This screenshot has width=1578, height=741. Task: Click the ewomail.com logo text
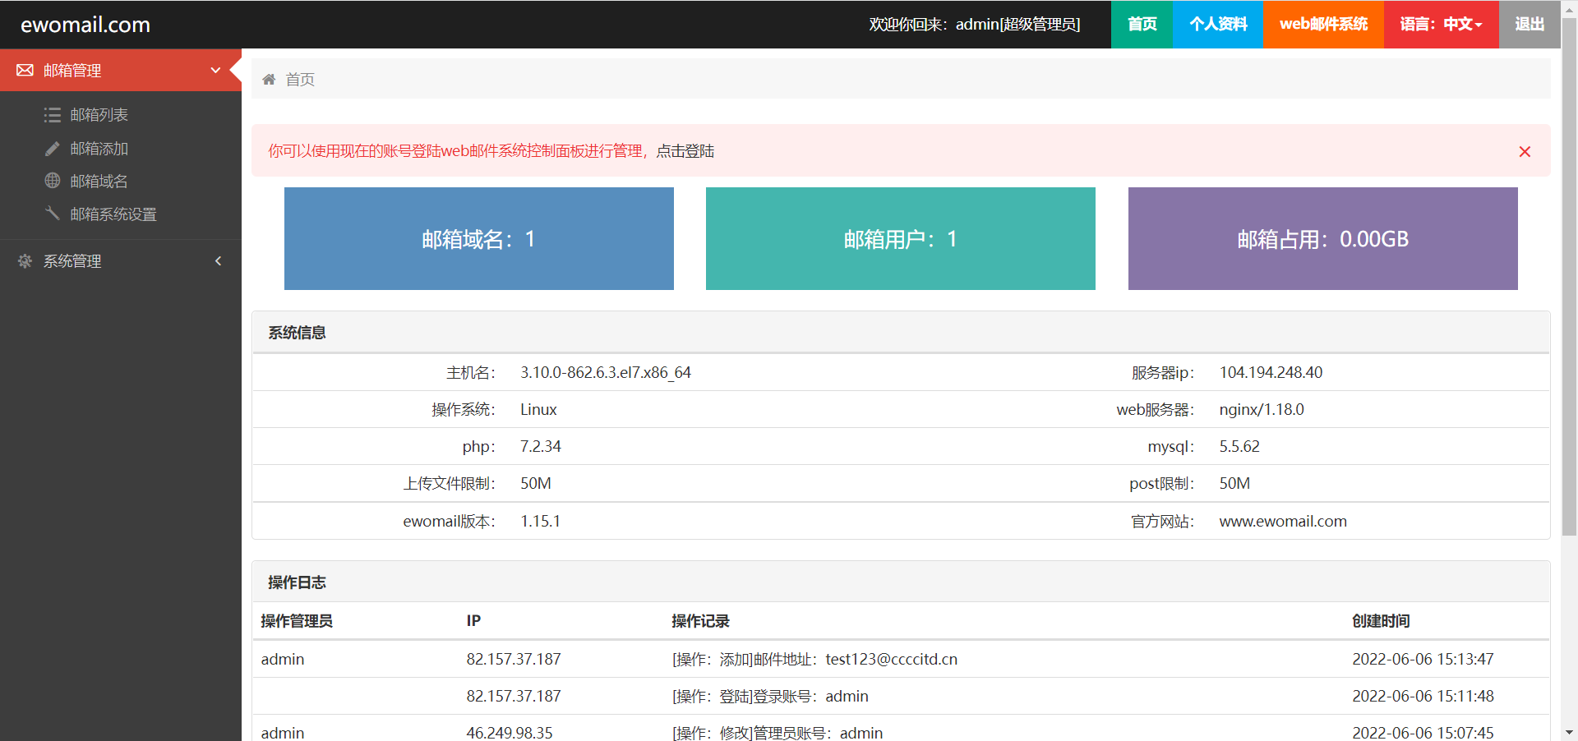[x=85, y=25]
